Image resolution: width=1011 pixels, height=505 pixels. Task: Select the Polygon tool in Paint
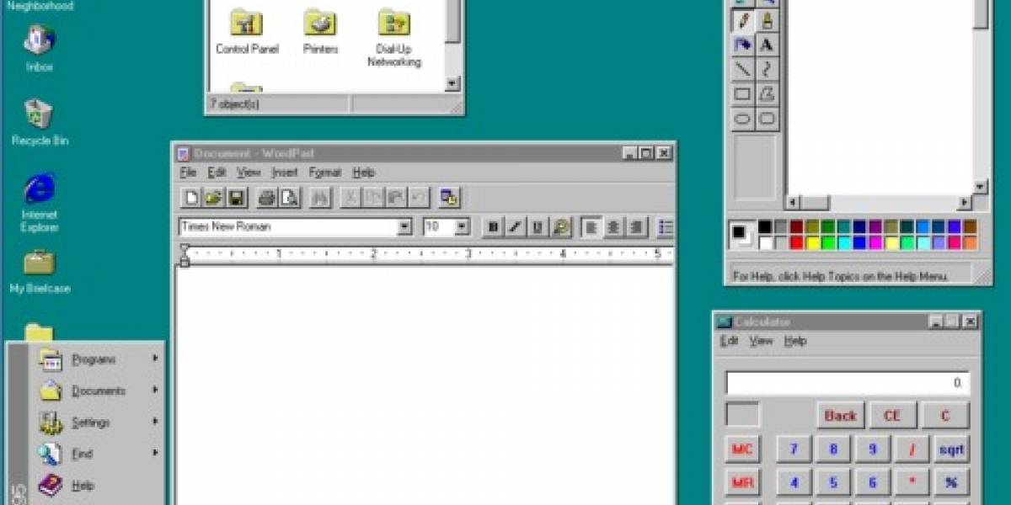pos(766,94)
